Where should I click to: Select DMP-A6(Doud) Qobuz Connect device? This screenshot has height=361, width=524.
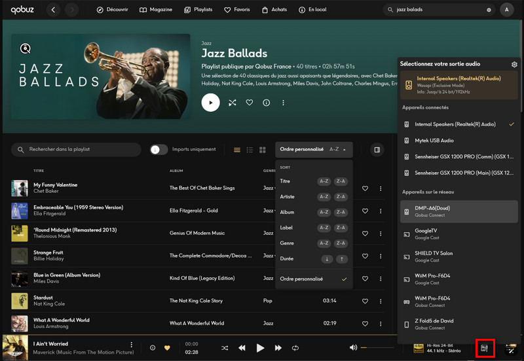pos(459,211)
